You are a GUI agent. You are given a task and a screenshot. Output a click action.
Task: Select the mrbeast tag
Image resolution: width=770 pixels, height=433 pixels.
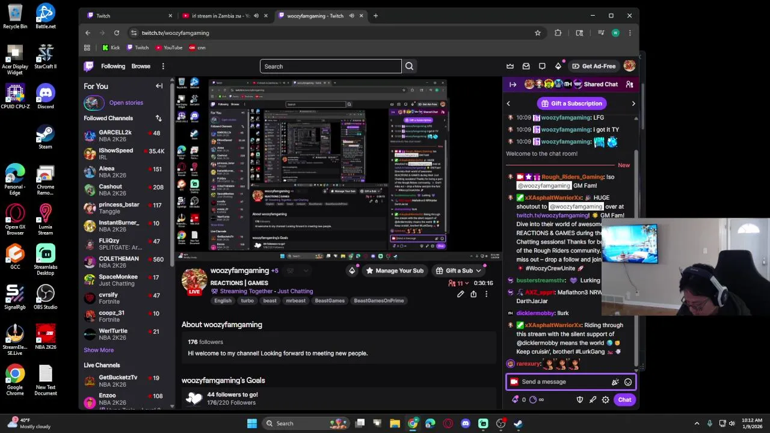(295, 301)
